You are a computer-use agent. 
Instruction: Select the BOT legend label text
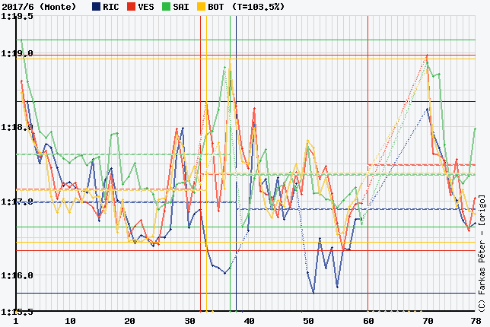216,7
